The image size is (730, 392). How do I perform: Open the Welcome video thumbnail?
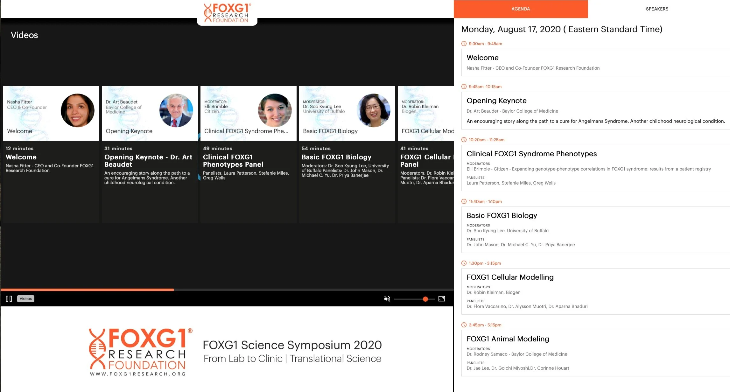51,114
